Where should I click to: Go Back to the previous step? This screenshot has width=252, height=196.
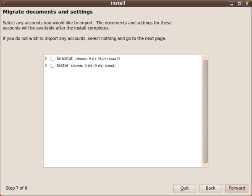click(210, 188)
